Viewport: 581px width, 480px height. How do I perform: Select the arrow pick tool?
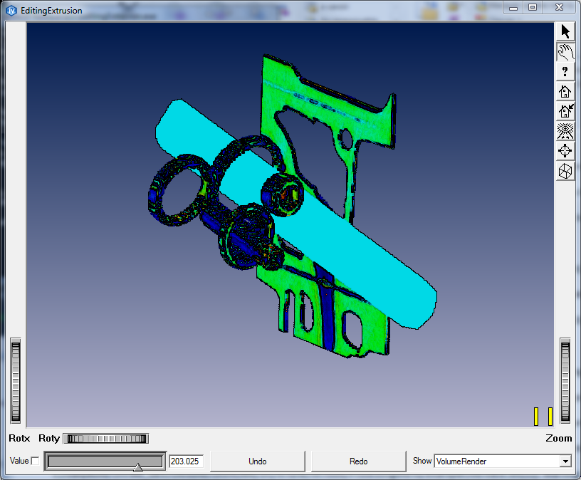coord(565,31)
